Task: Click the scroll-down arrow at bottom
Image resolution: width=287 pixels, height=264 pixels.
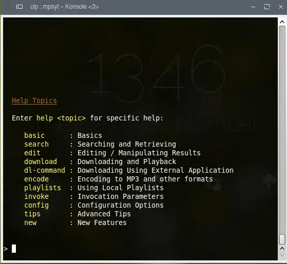Action: pyautogui.click(x=282, y=255)
